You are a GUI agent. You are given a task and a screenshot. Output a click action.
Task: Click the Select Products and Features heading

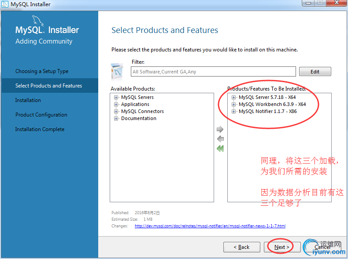click(x=165, y=30)
